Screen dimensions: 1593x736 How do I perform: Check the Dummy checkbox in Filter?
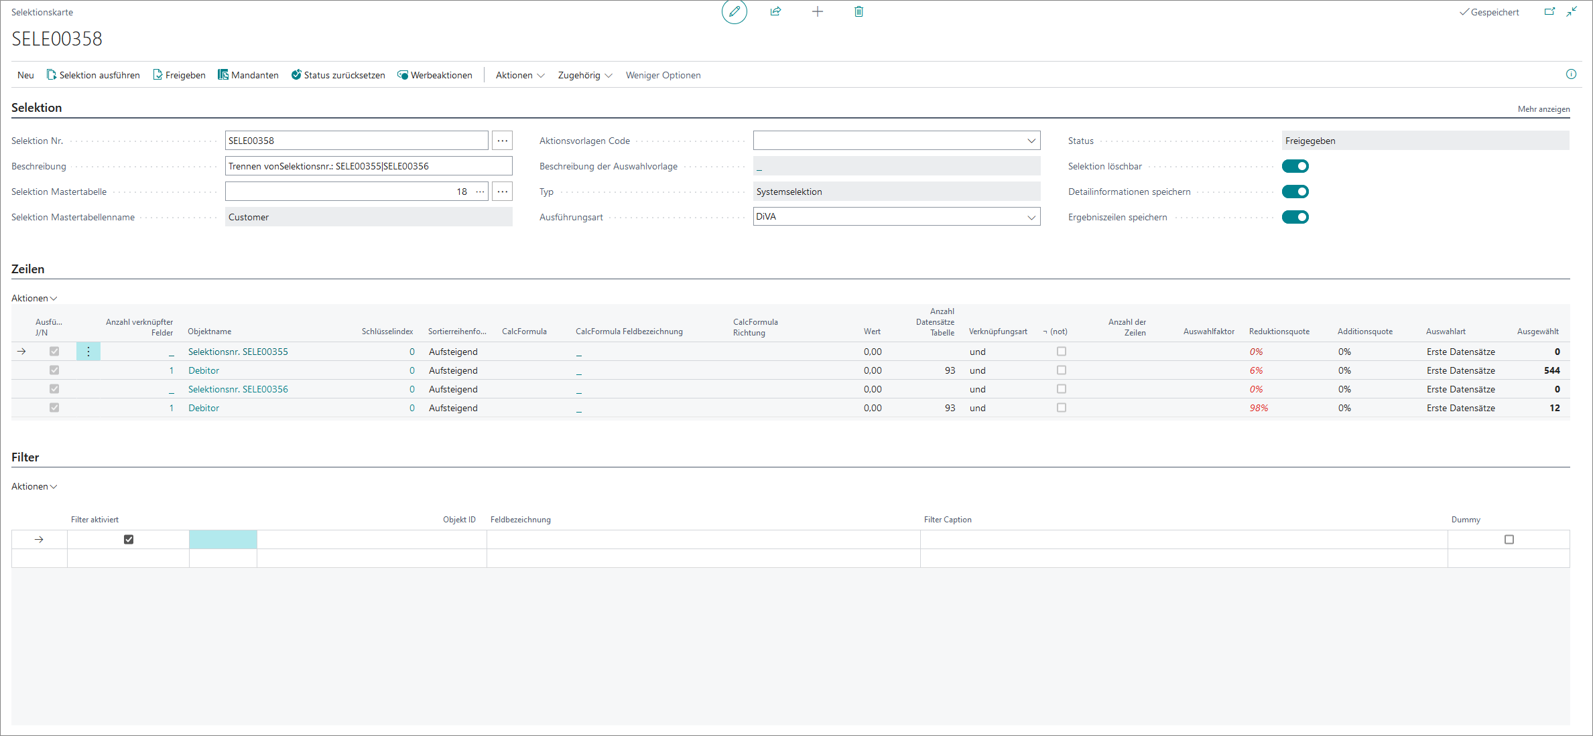[x=1509, y=539]
